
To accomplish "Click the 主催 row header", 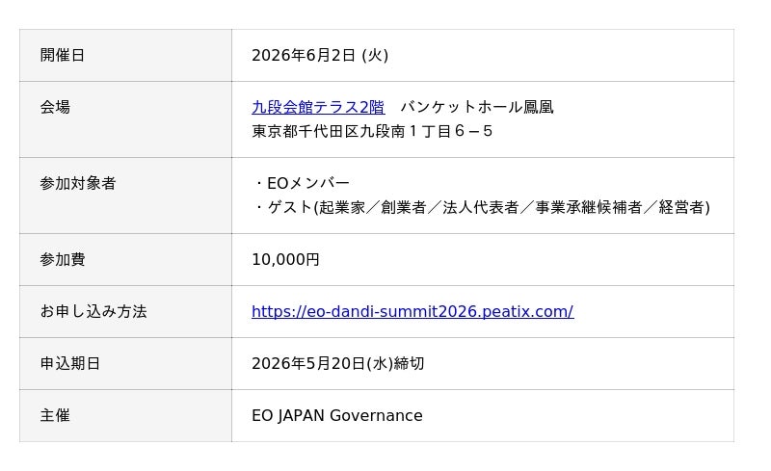I will point(55,415).
